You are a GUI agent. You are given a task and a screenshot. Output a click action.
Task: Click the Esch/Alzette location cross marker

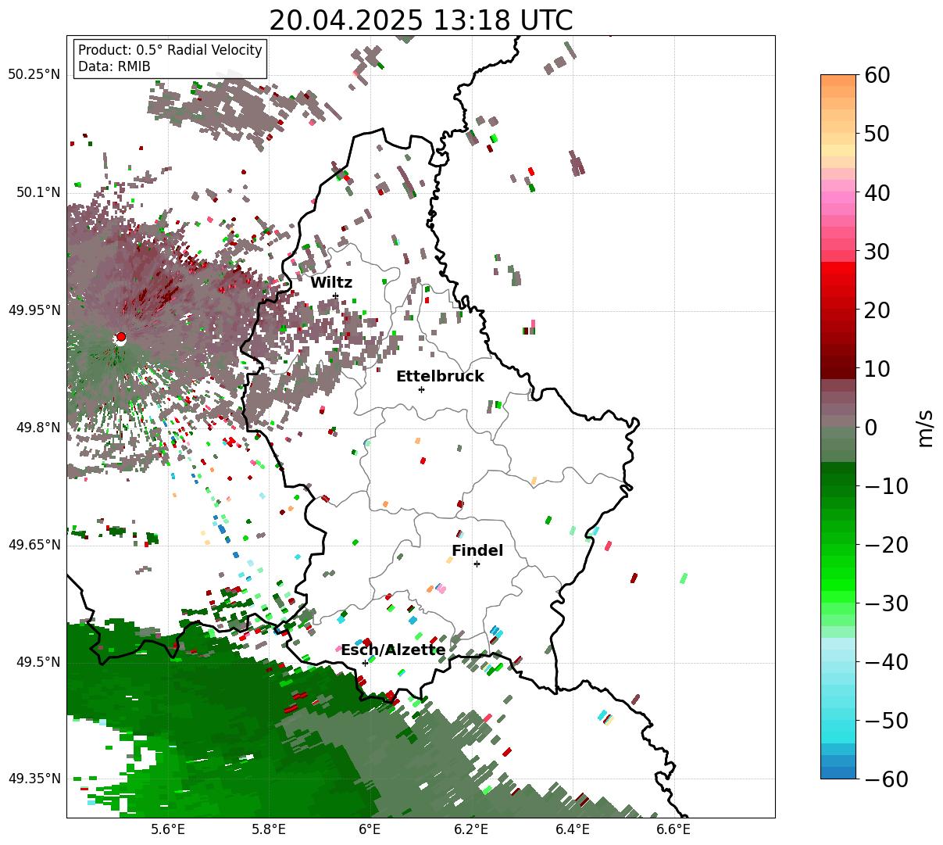pyautogui.click(x=365, y=663)
